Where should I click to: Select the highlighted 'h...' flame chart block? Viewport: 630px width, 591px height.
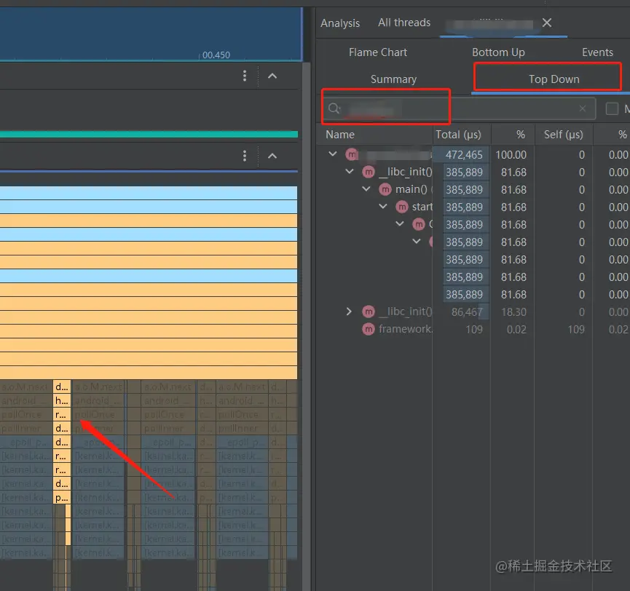[61, 400]
